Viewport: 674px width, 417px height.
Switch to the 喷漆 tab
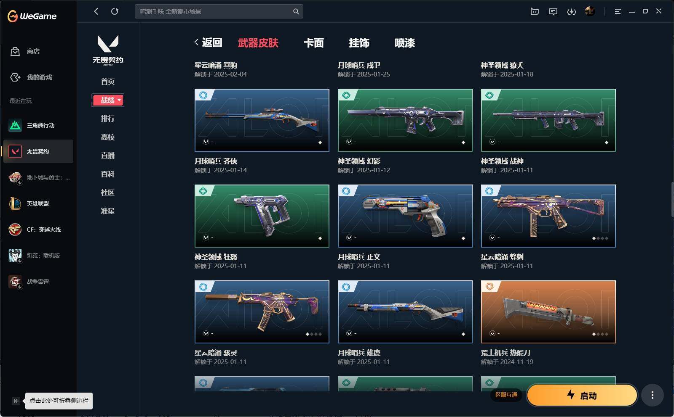coord(405,43)
